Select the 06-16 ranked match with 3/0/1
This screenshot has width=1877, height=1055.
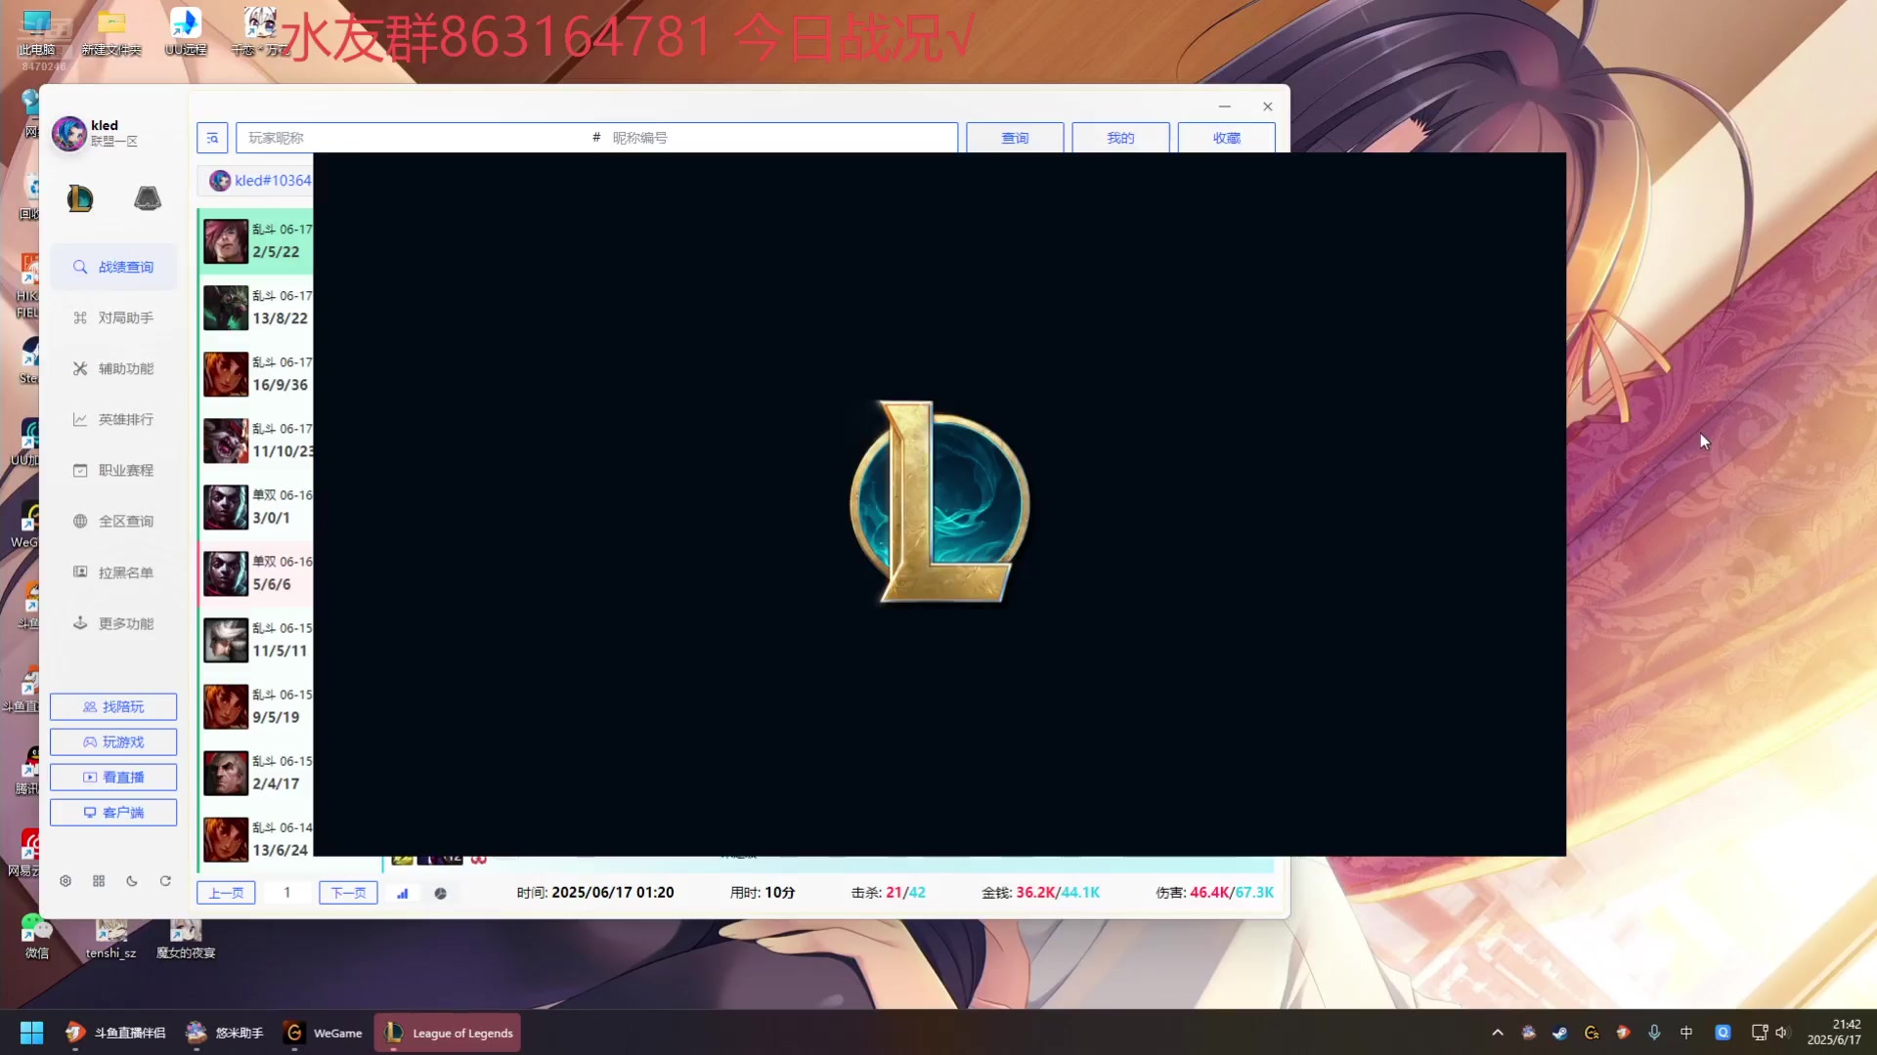(256, 507)
